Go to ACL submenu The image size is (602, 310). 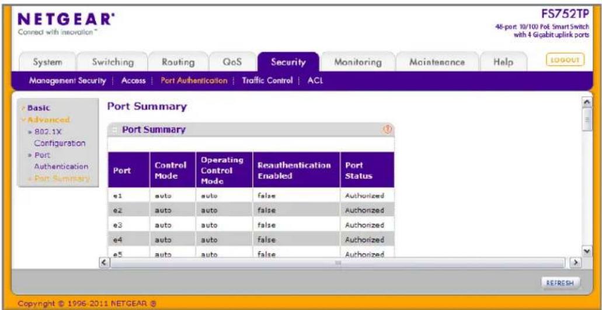315,81
